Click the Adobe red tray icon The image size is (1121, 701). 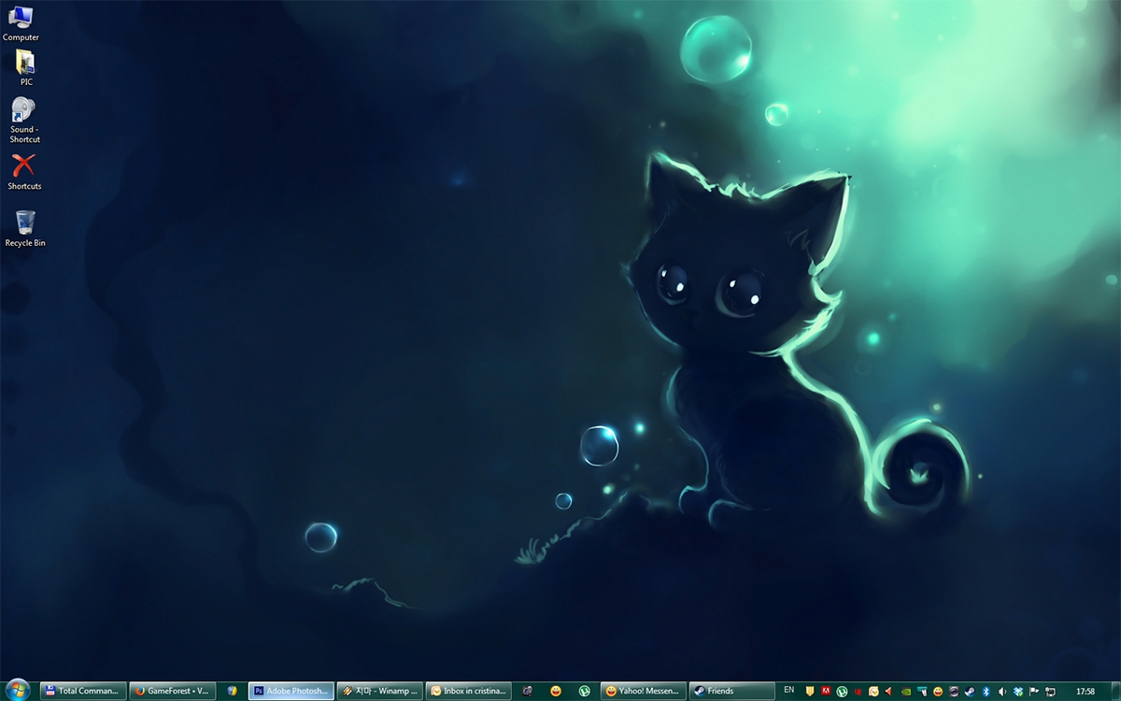pyautogui.click(x=826, y=691)
